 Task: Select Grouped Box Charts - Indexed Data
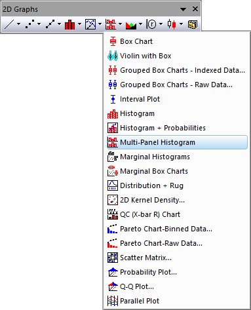pyautogui.click(x=177, y=70)
